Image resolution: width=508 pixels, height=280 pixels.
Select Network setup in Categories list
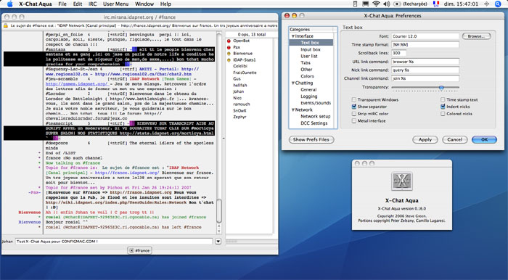[315, 116]
